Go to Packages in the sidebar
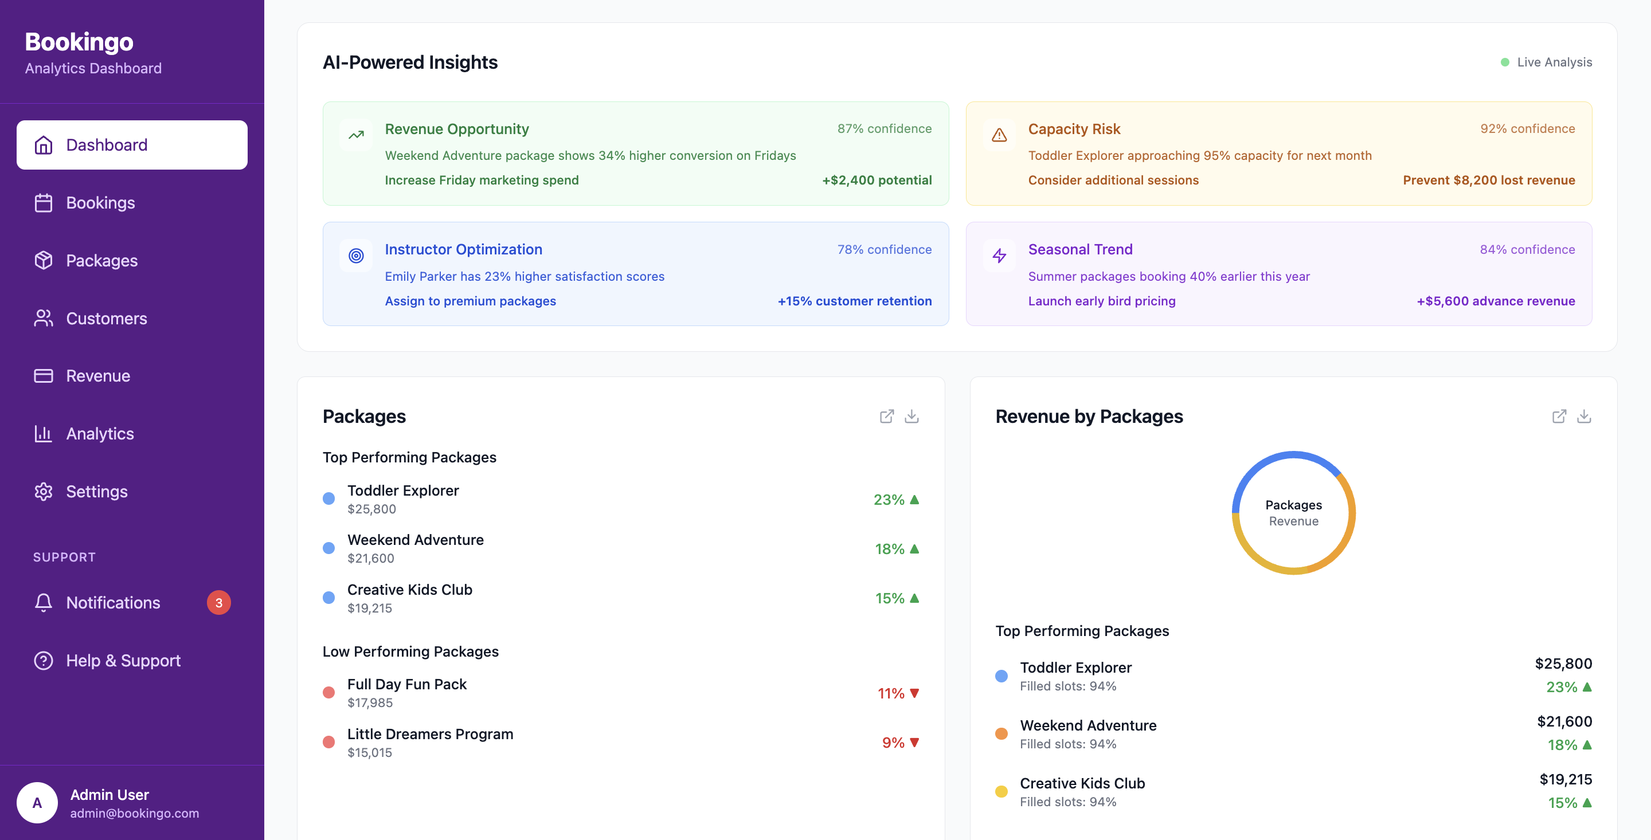 pos(101,261)
